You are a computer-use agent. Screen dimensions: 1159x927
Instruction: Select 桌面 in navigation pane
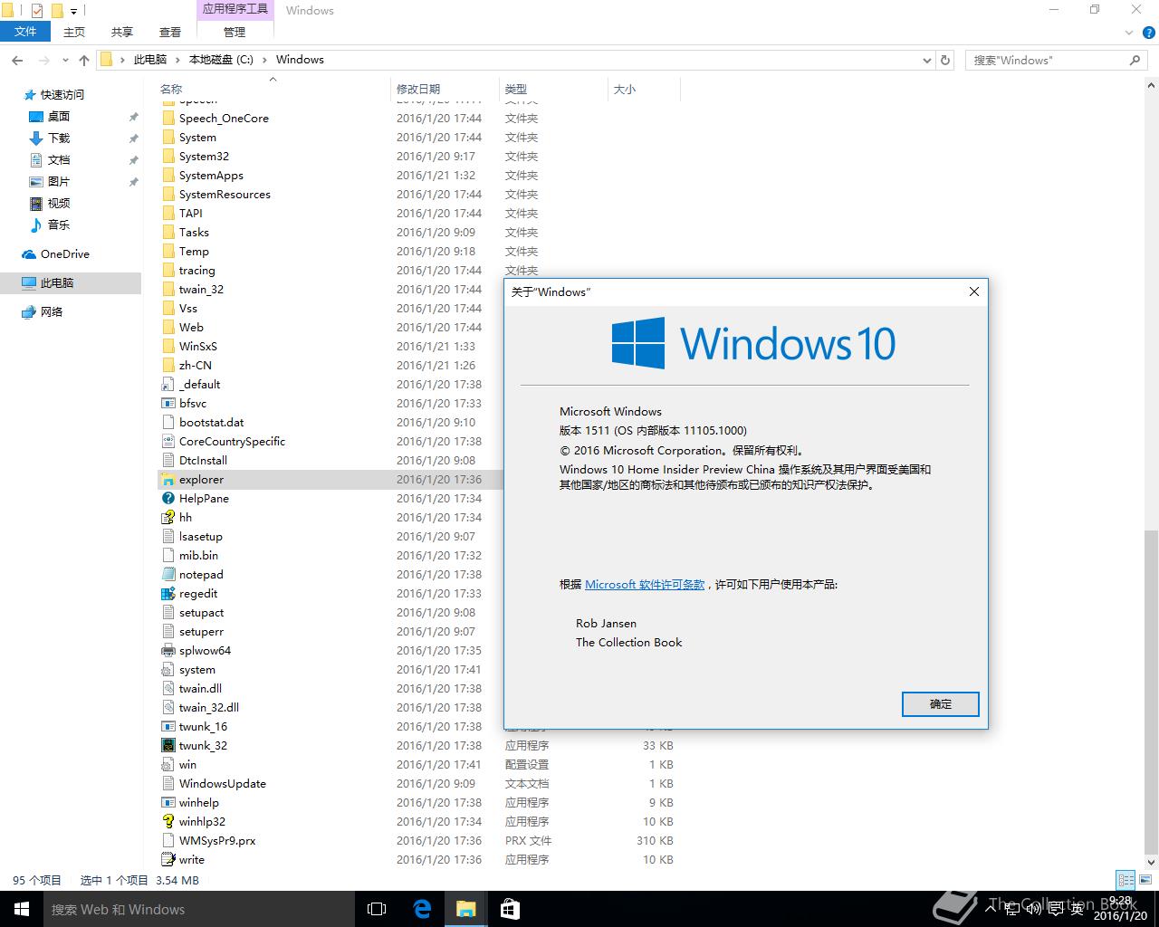[59, 116]
